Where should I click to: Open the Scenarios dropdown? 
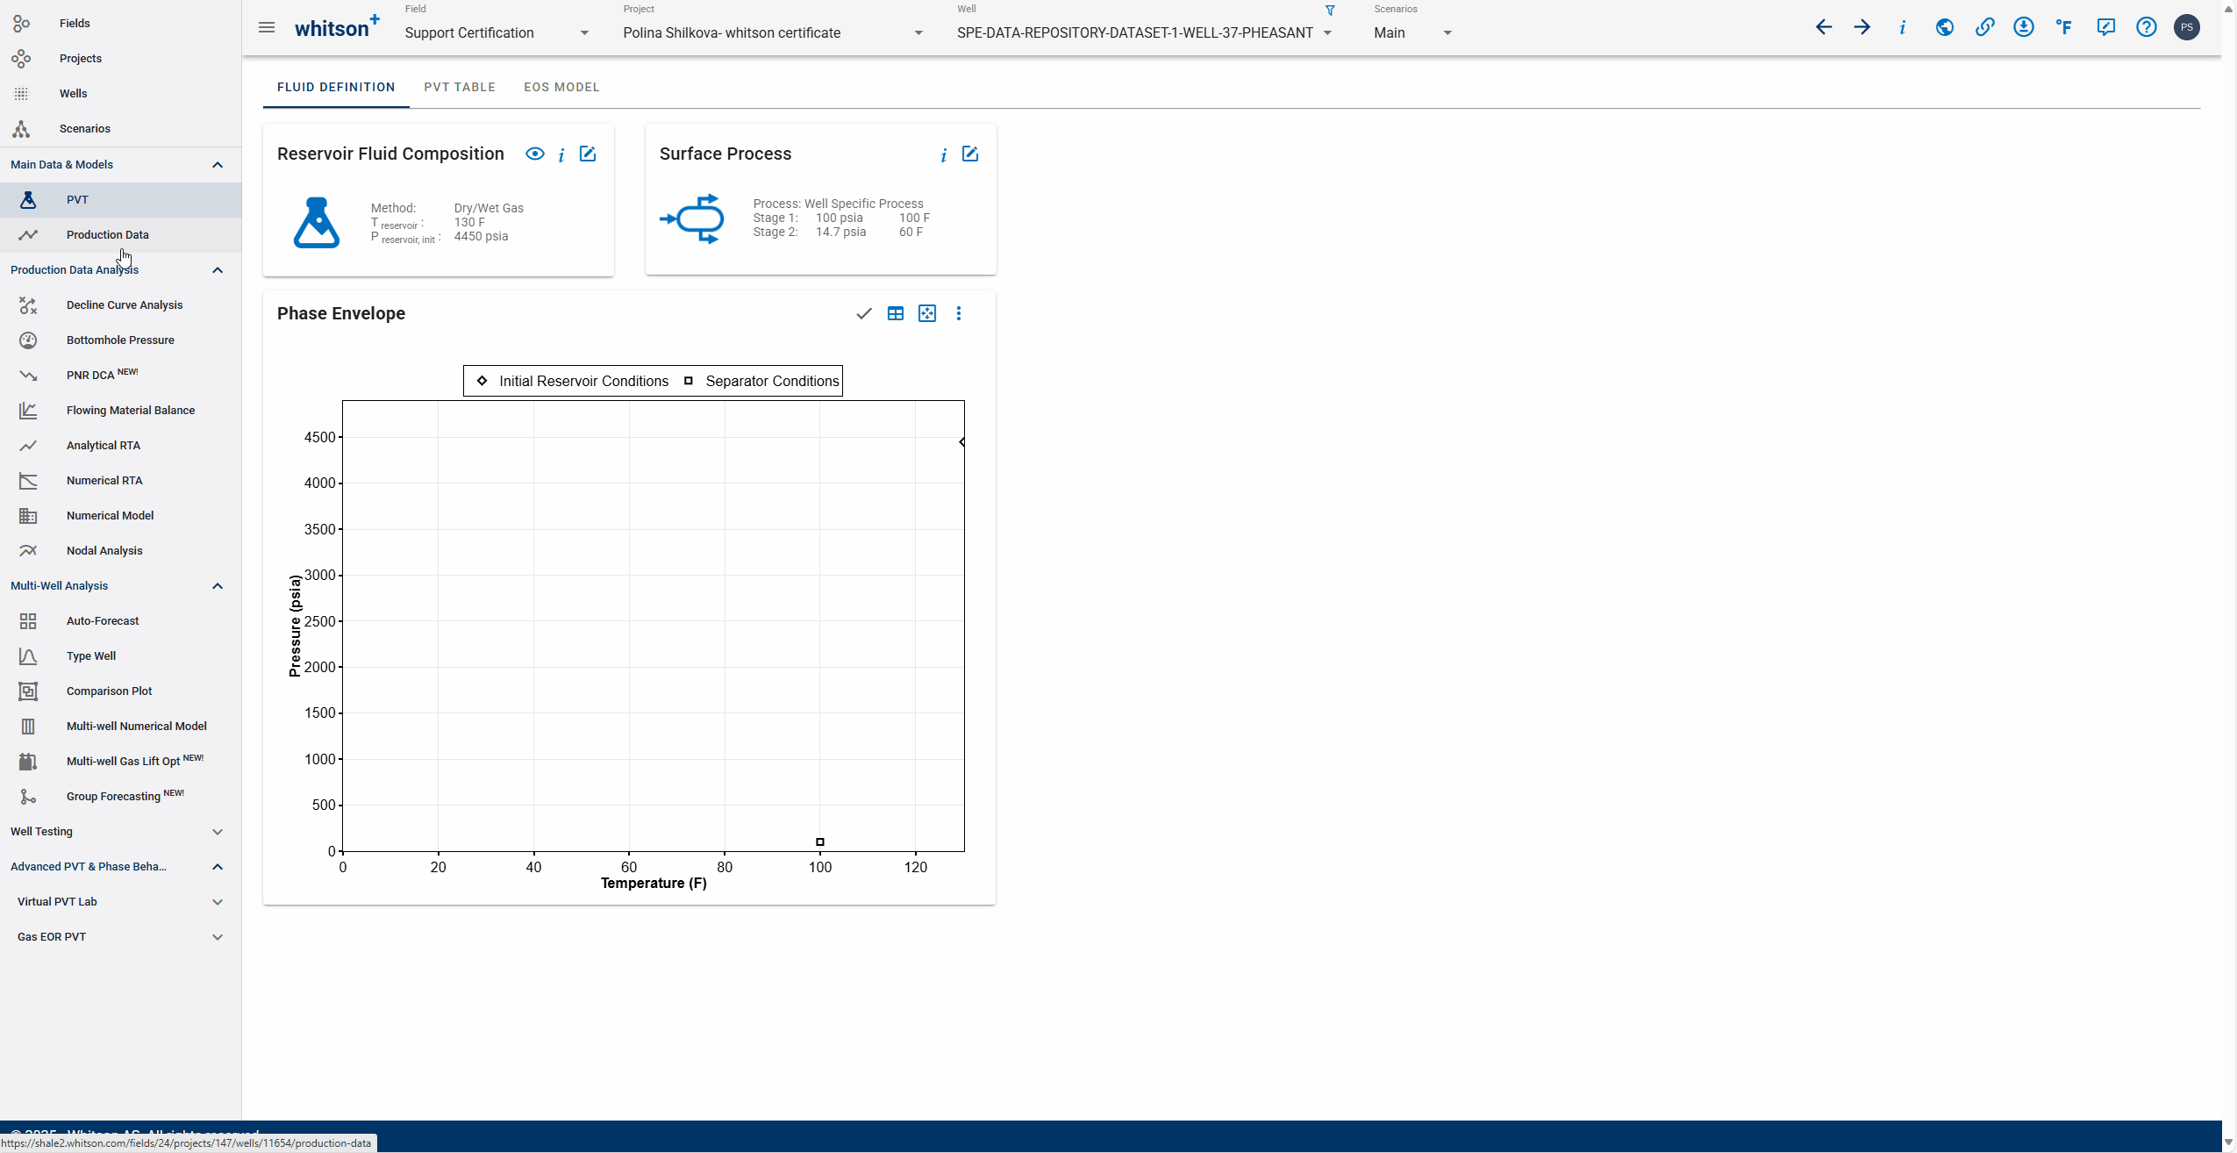pyautogui.click(x=1413, y=32)
